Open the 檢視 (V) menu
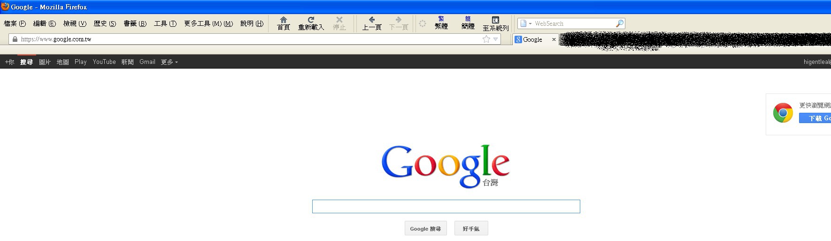The width and height of the screenshot is (831, 241). tap(75, 23)
